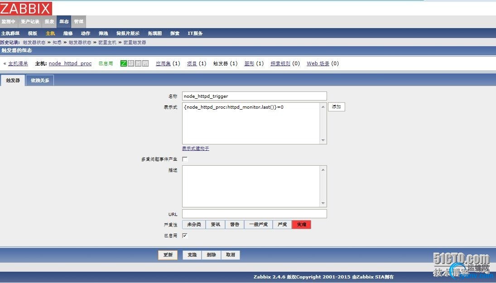Open the 资产记录 top menu

[30, 21]
